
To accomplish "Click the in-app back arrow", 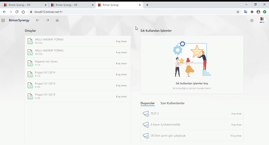I will (x=38, y=20).
